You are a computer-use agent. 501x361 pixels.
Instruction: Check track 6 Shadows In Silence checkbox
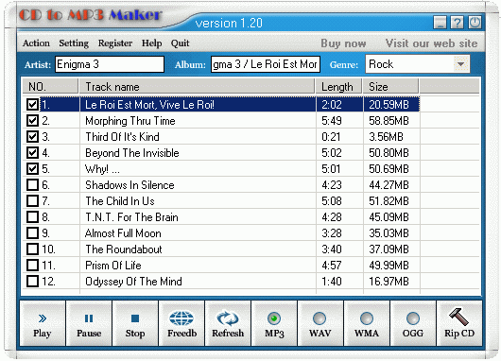(32, 184)
